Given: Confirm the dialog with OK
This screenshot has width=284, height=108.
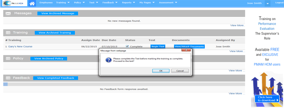Looking at the screenshot, I should tap(161, 71).
